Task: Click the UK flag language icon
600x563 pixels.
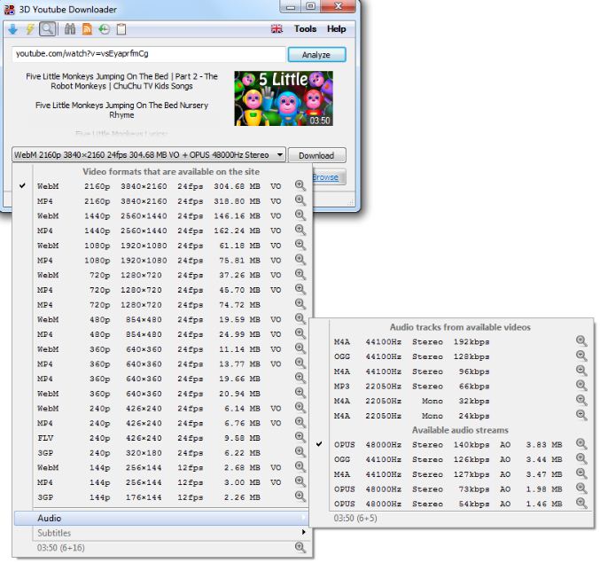Action: (x=277, y=29)
